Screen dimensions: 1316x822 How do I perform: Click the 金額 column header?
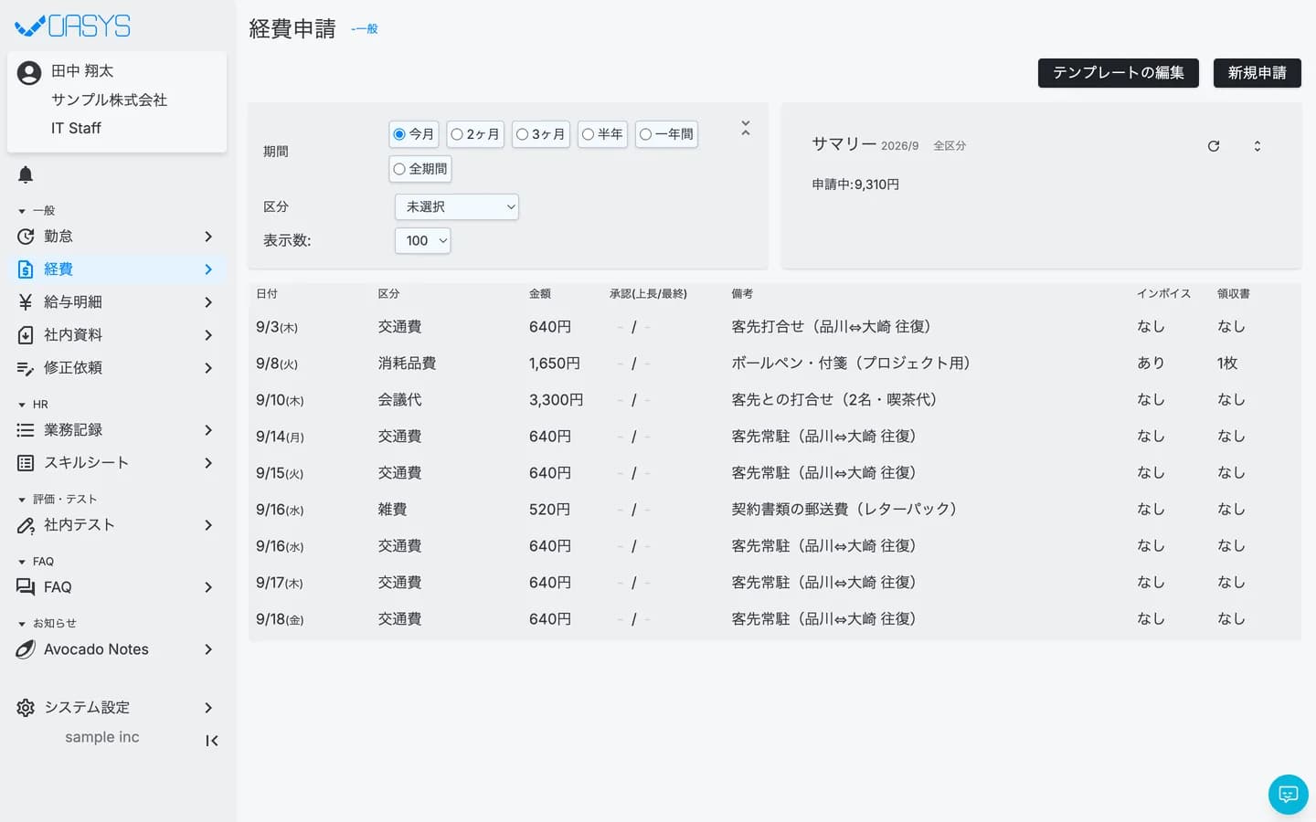coord(540,294)
